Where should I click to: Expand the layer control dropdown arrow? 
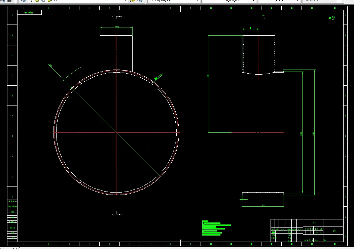point(126,1)
